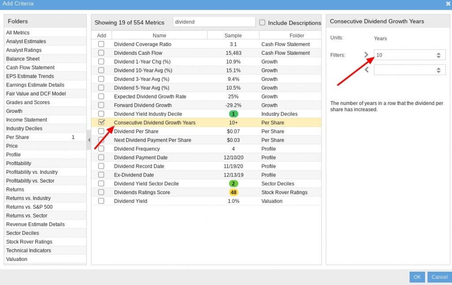Click the right-facing chevron beside the first filter field
The image size is (452, 285).
tap(367, 54)
